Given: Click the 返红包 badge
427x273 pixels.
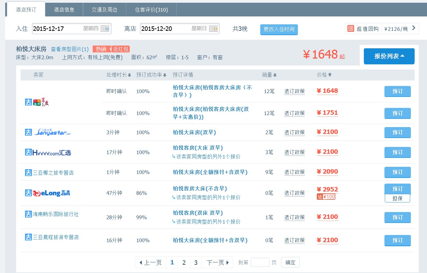Looking at the screenshot, I should [x=120, y=49].
